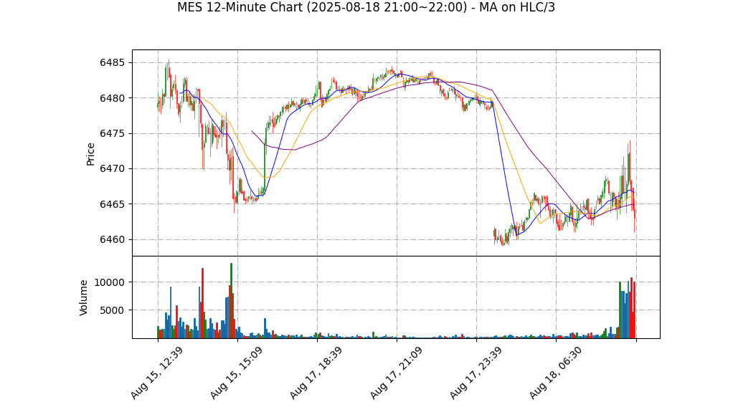The width and height of the screenshot is (733, 412).
Task: Select the 6485 price axis label
Action: pyautogui.click(x=112, y=62)
